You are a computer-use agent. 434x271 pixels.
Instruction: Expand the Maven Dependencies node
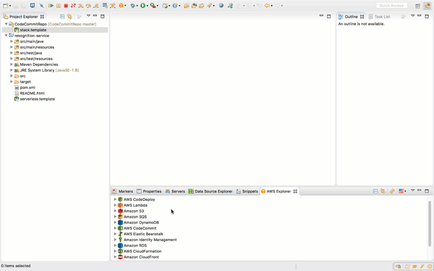[x=12, y=64]
